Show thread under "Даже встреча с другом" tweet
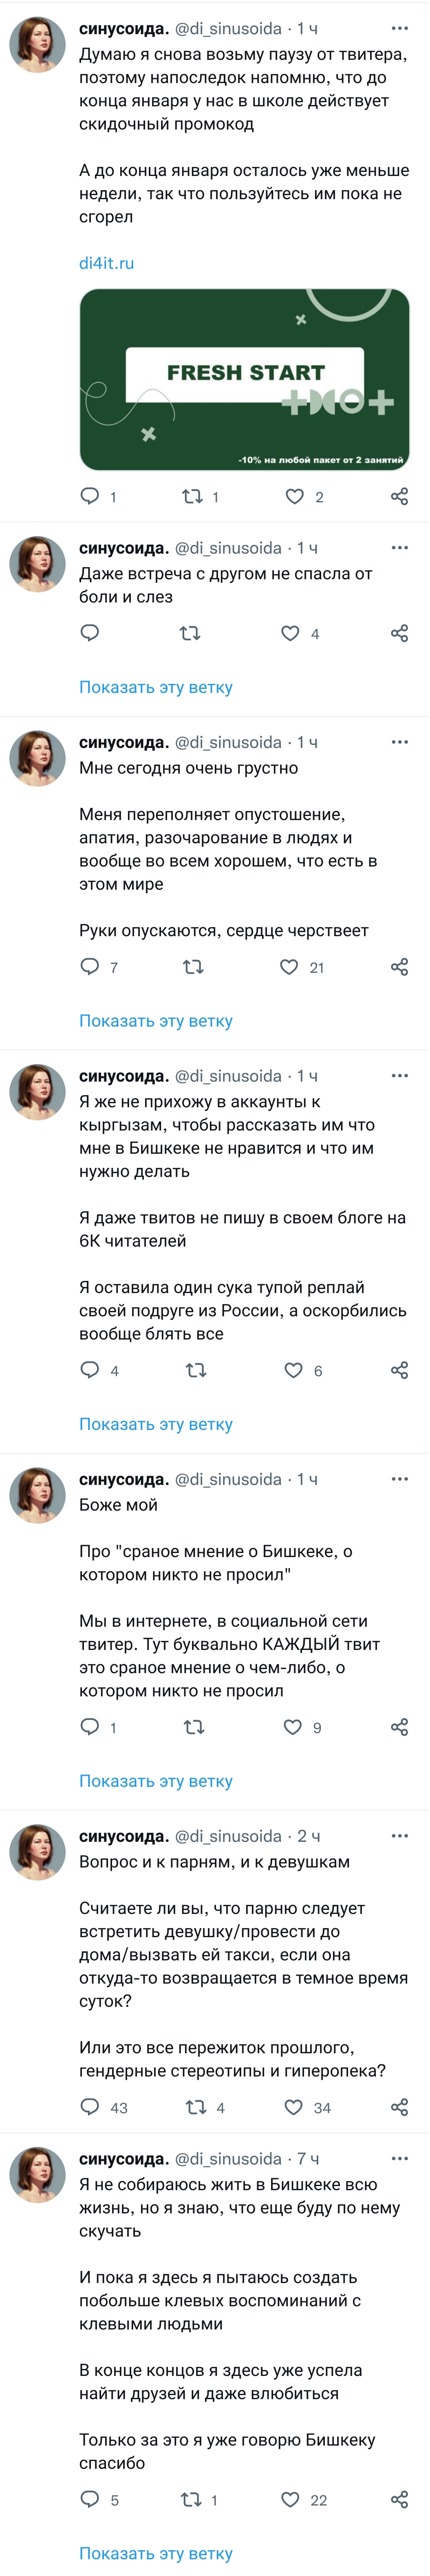 tap(156, 687)
